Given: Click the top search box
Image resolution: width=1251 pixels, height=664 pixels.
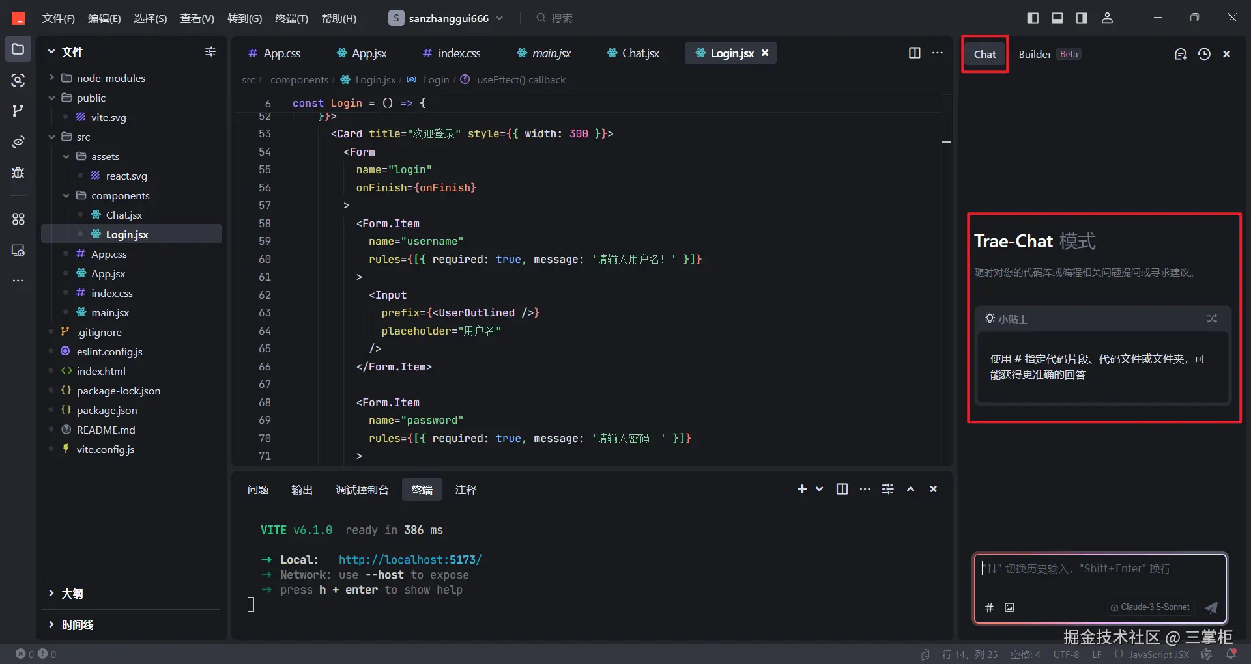Looking at the screenshot, I should click(554, 18).
